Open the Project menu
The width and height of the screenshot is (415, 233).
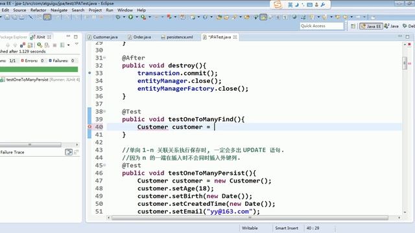95,10
